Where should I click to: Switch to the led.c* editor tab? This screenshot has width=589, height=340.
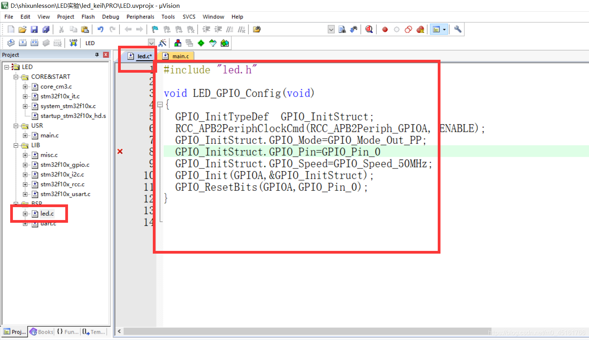point(140,56)
